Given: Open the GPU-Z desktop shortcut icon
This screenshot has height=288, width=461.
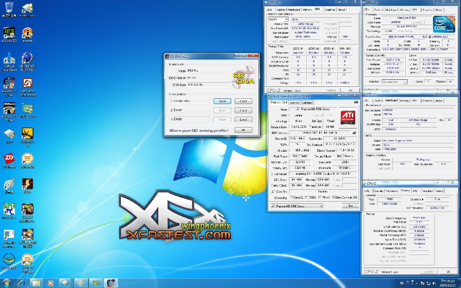Looking at the screenshot, I should click(27, 111).
